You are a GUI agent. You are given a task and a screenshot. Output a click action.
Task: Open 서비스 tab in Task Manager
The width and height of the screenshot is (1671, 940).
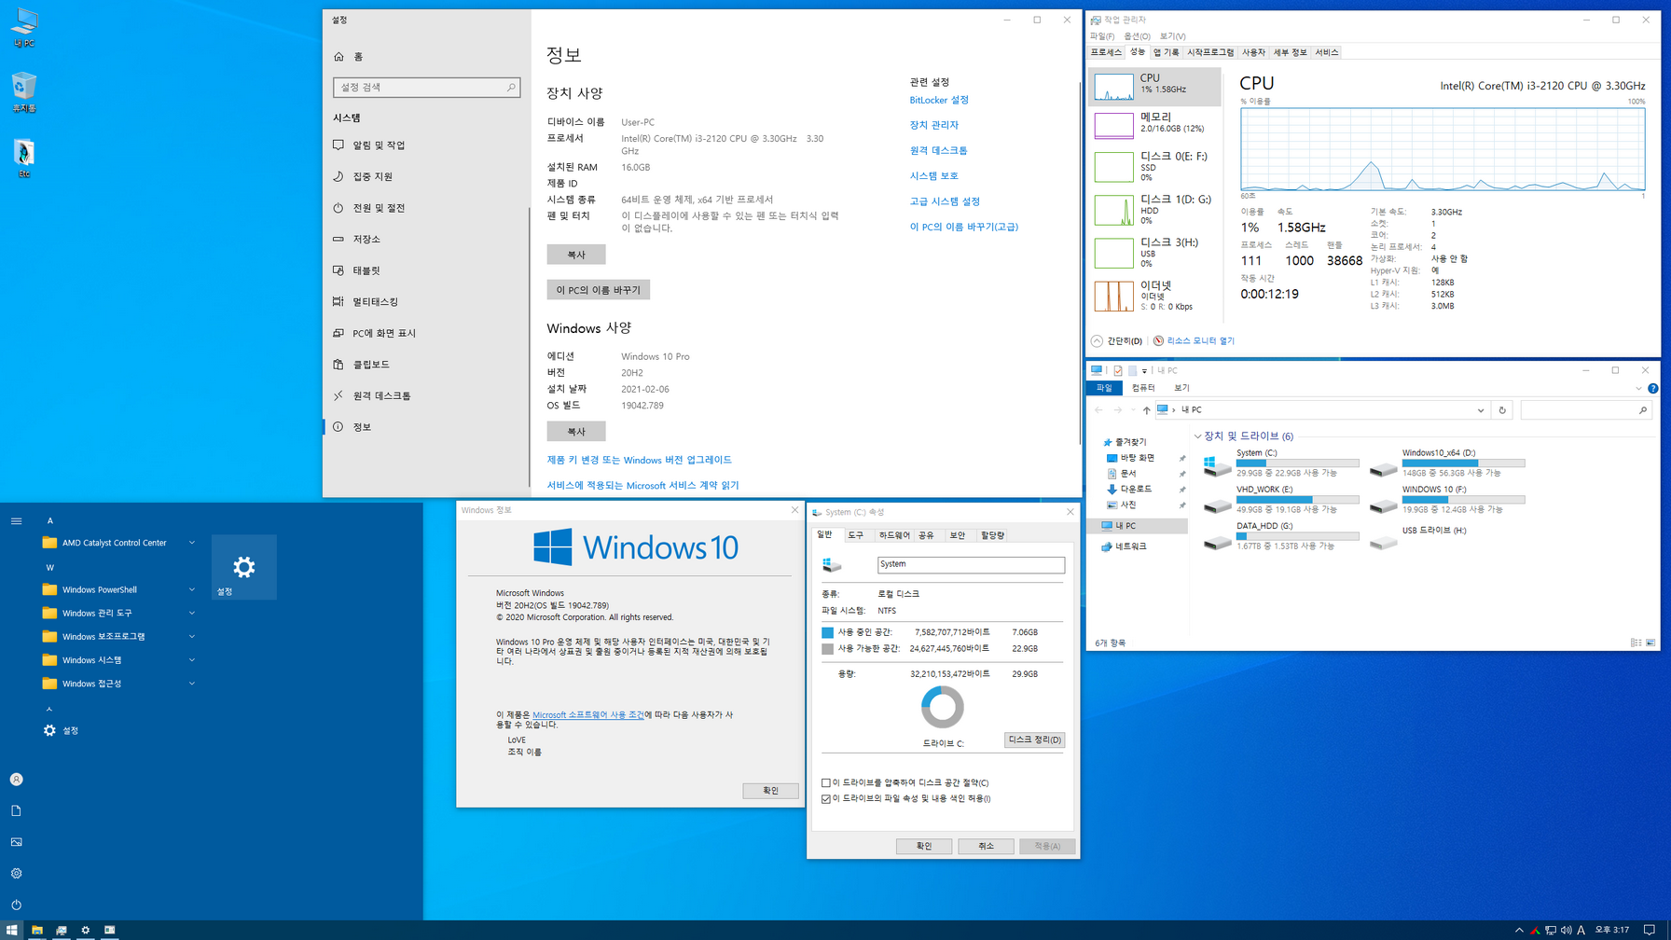[x=1326, y=53]
